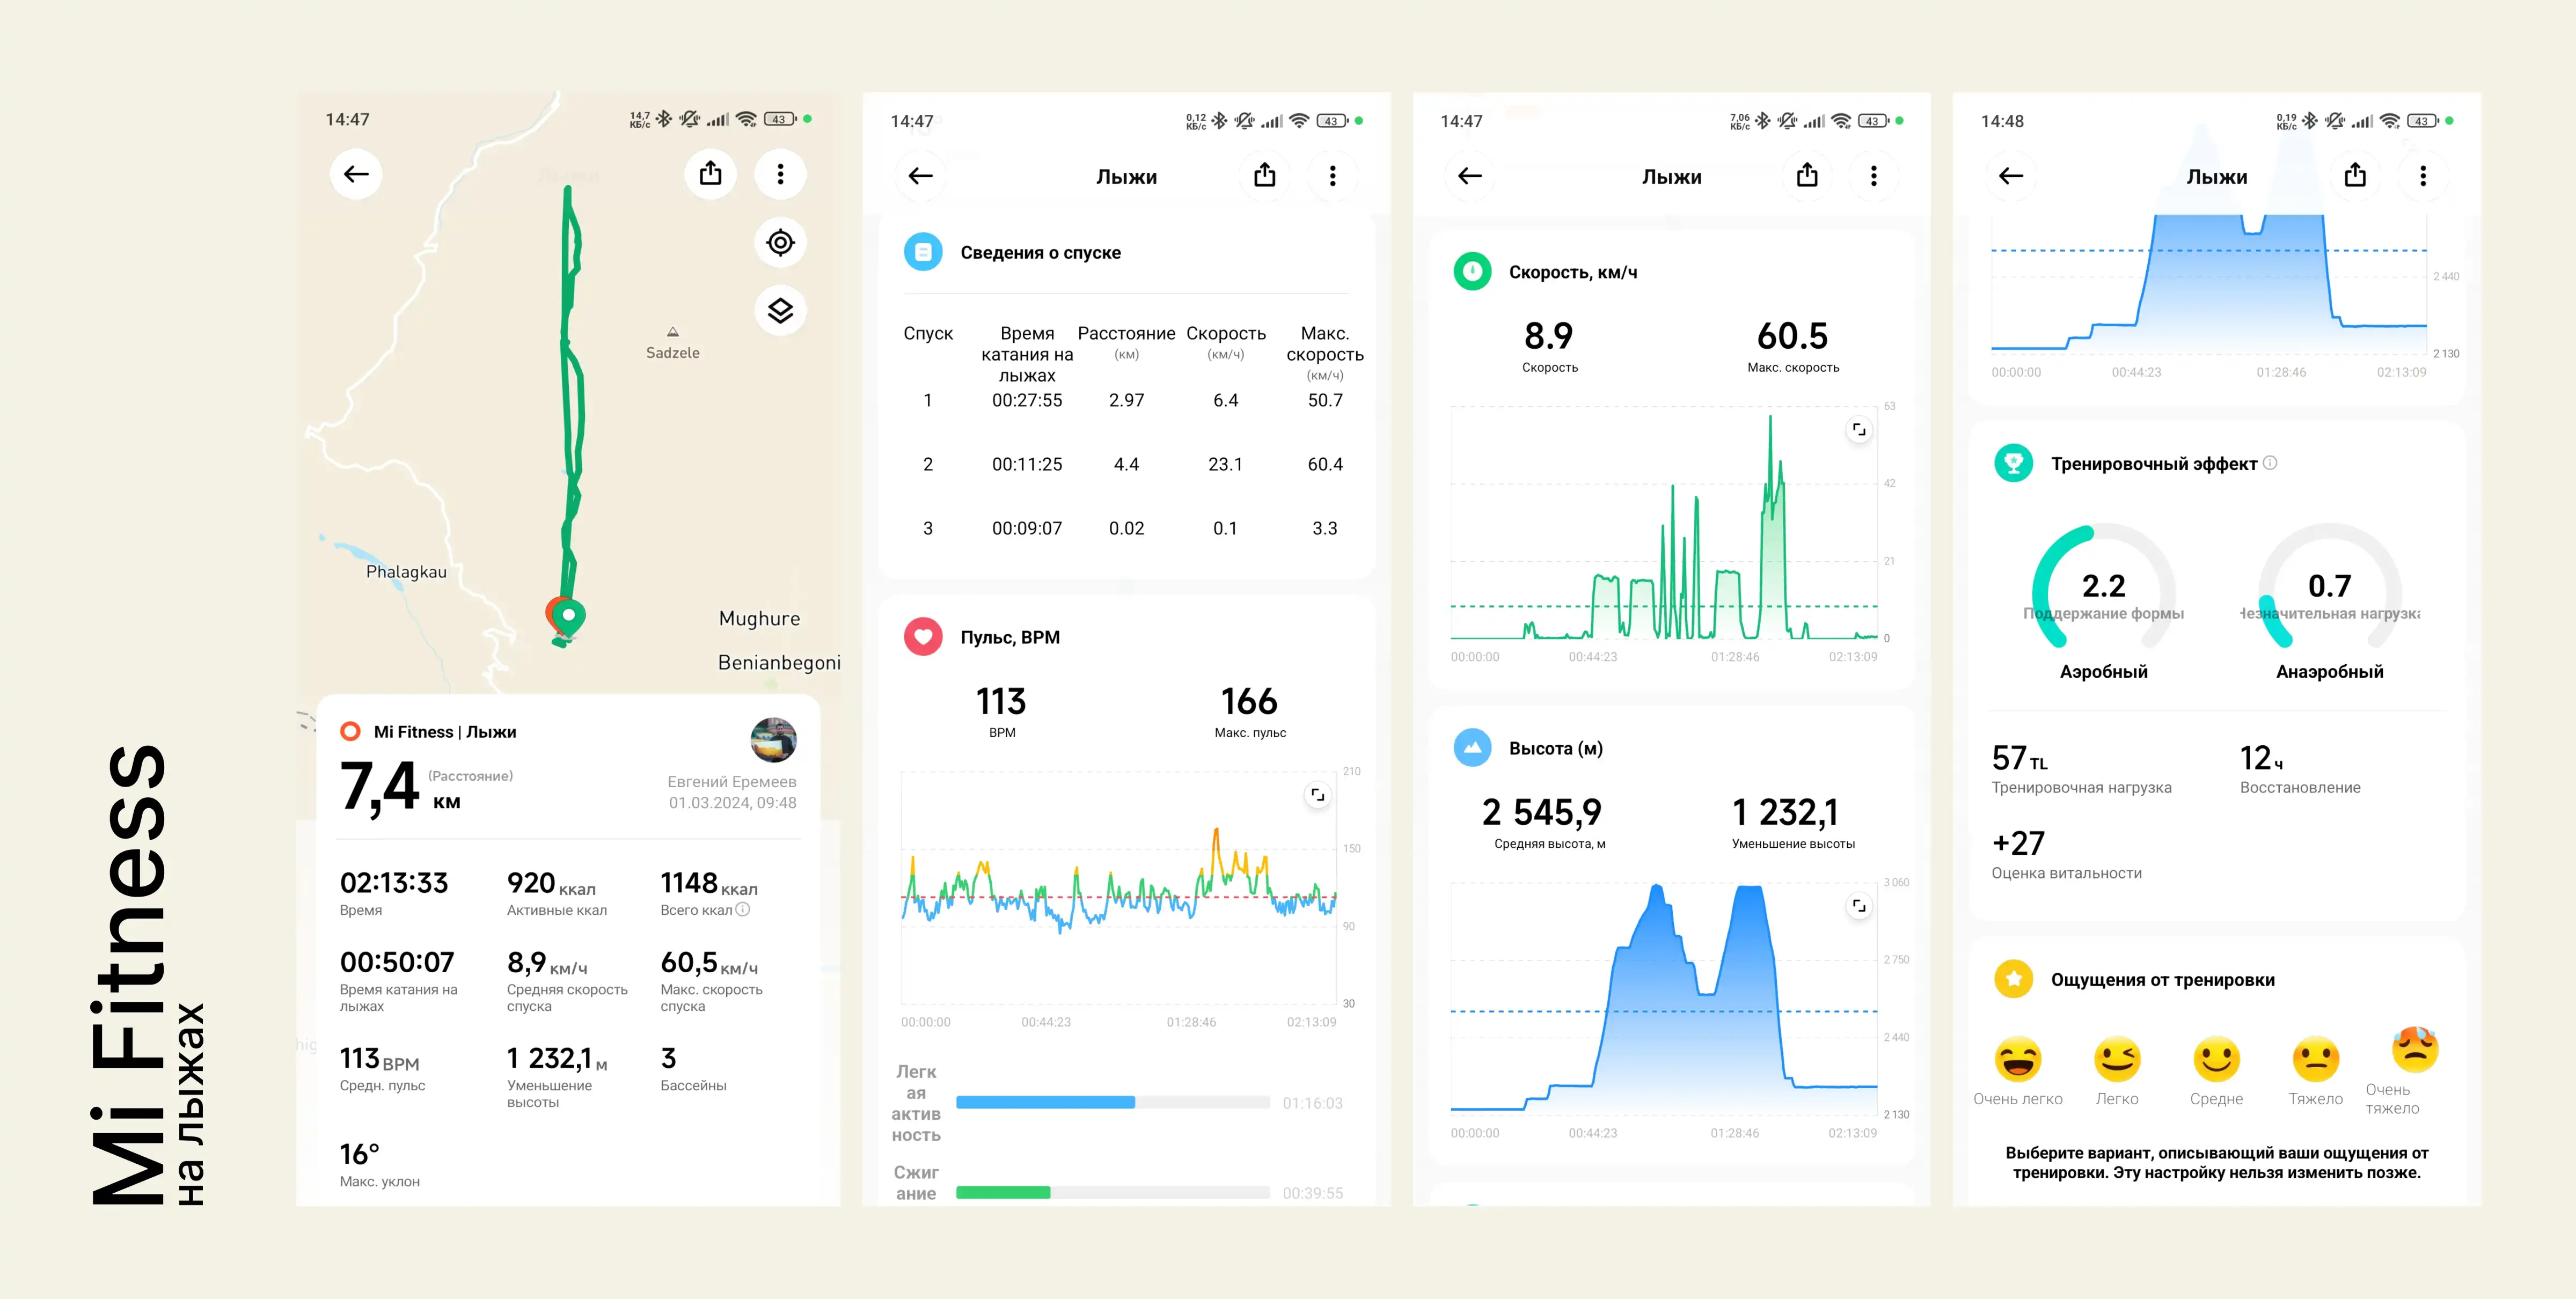Select descent row 1 time 00:27:55
Screen dimensions: 2576x1299
coord(1027,400)
